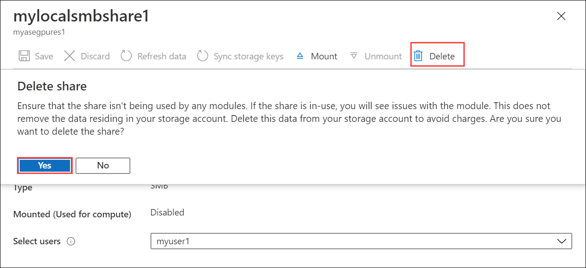The width and height of the screenshot is (586, 268).
Task: Select the Mount eject icon
Action: 300,56
